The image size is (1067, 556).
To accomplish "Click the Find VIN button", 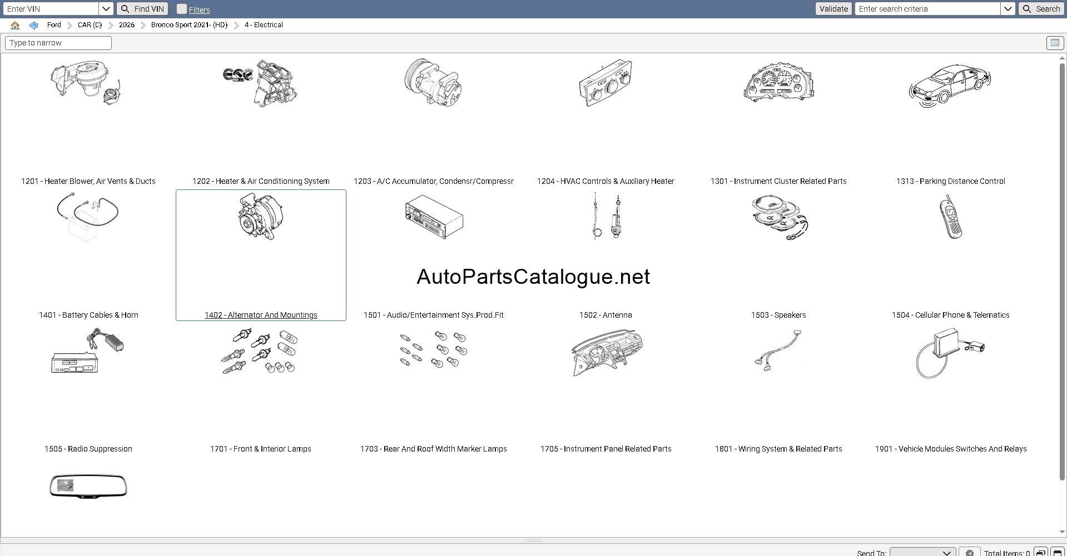I will click(142, 9).
